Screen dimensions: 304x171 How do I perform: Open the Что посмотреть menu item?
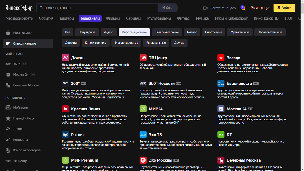pyautogui.click(x=20, y=18)
